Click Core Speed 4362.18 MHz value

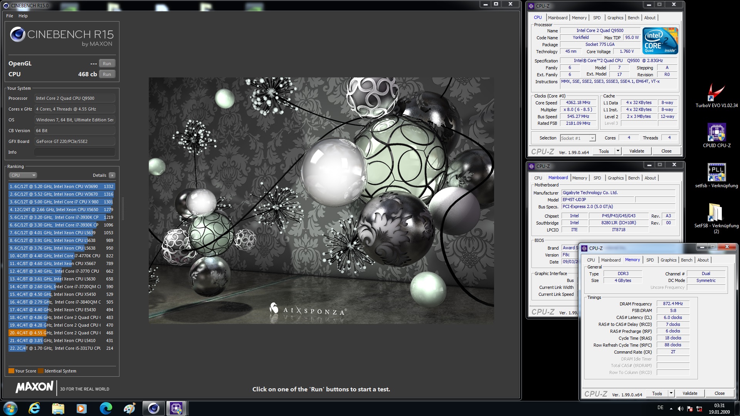[578, 102]
